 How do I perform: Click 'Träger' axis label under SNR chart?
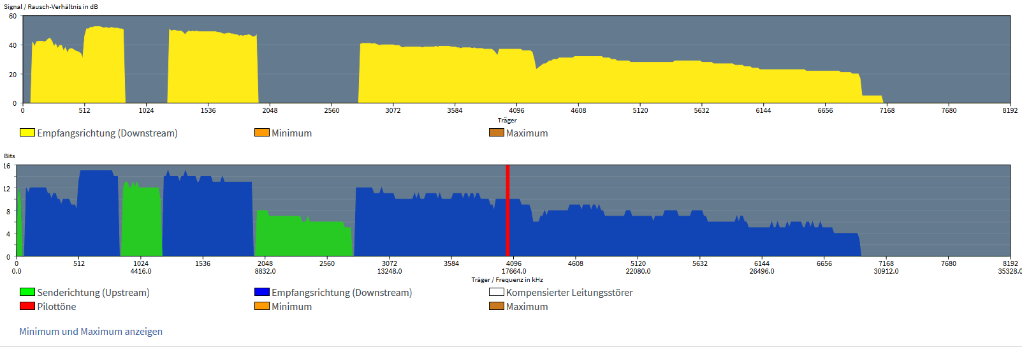507,120
